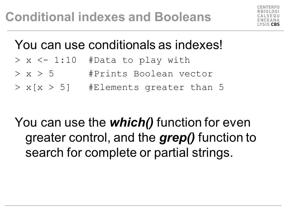The height and width of the screenshot is (213, 284).
Task: Click the comment '#Elements greater than 5'
Action: pos(156,88)
